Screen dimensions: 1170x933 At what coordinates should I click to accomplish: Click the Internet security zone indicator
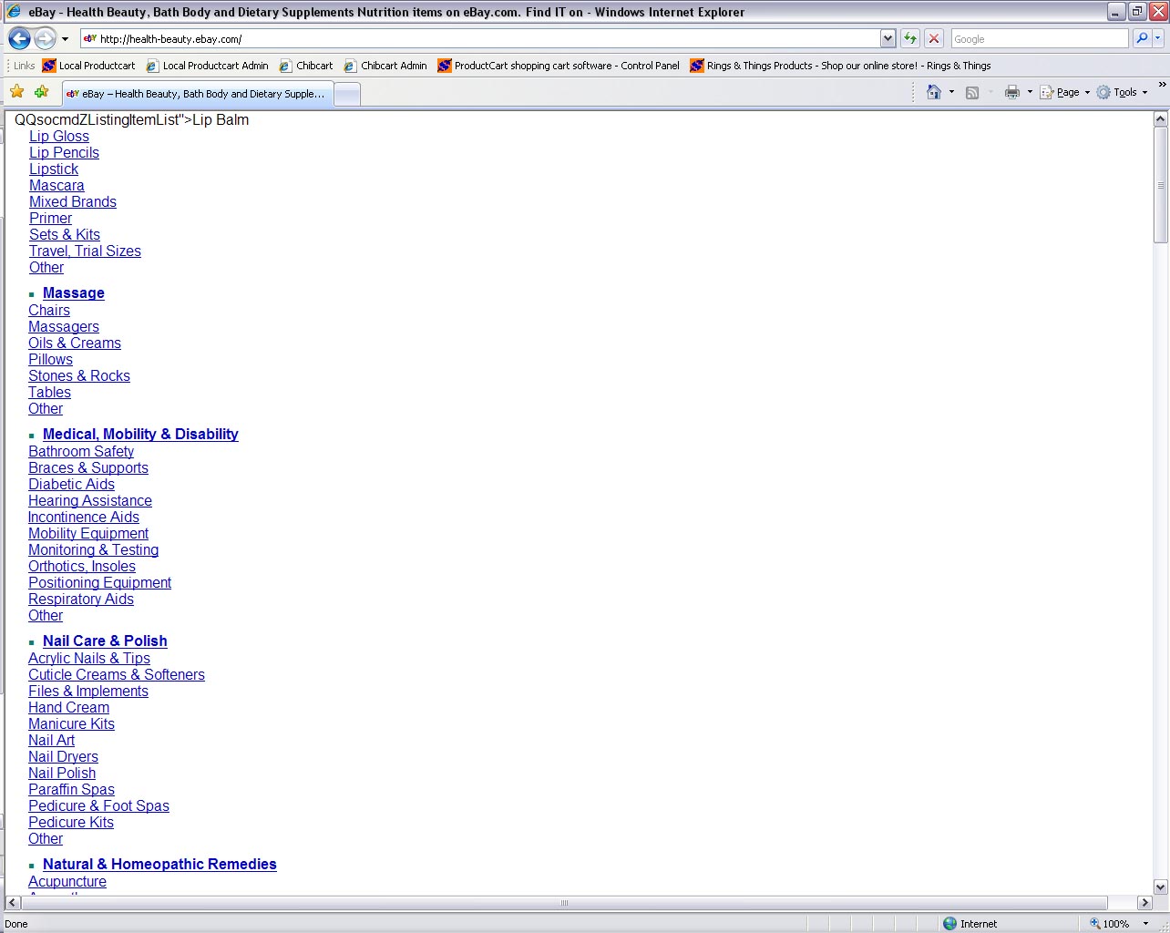970,924
